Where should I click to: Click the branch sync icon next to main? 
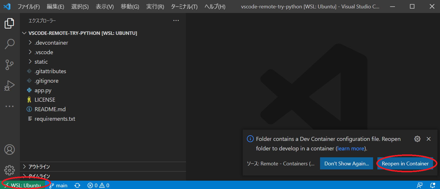[x=77, y=185]
